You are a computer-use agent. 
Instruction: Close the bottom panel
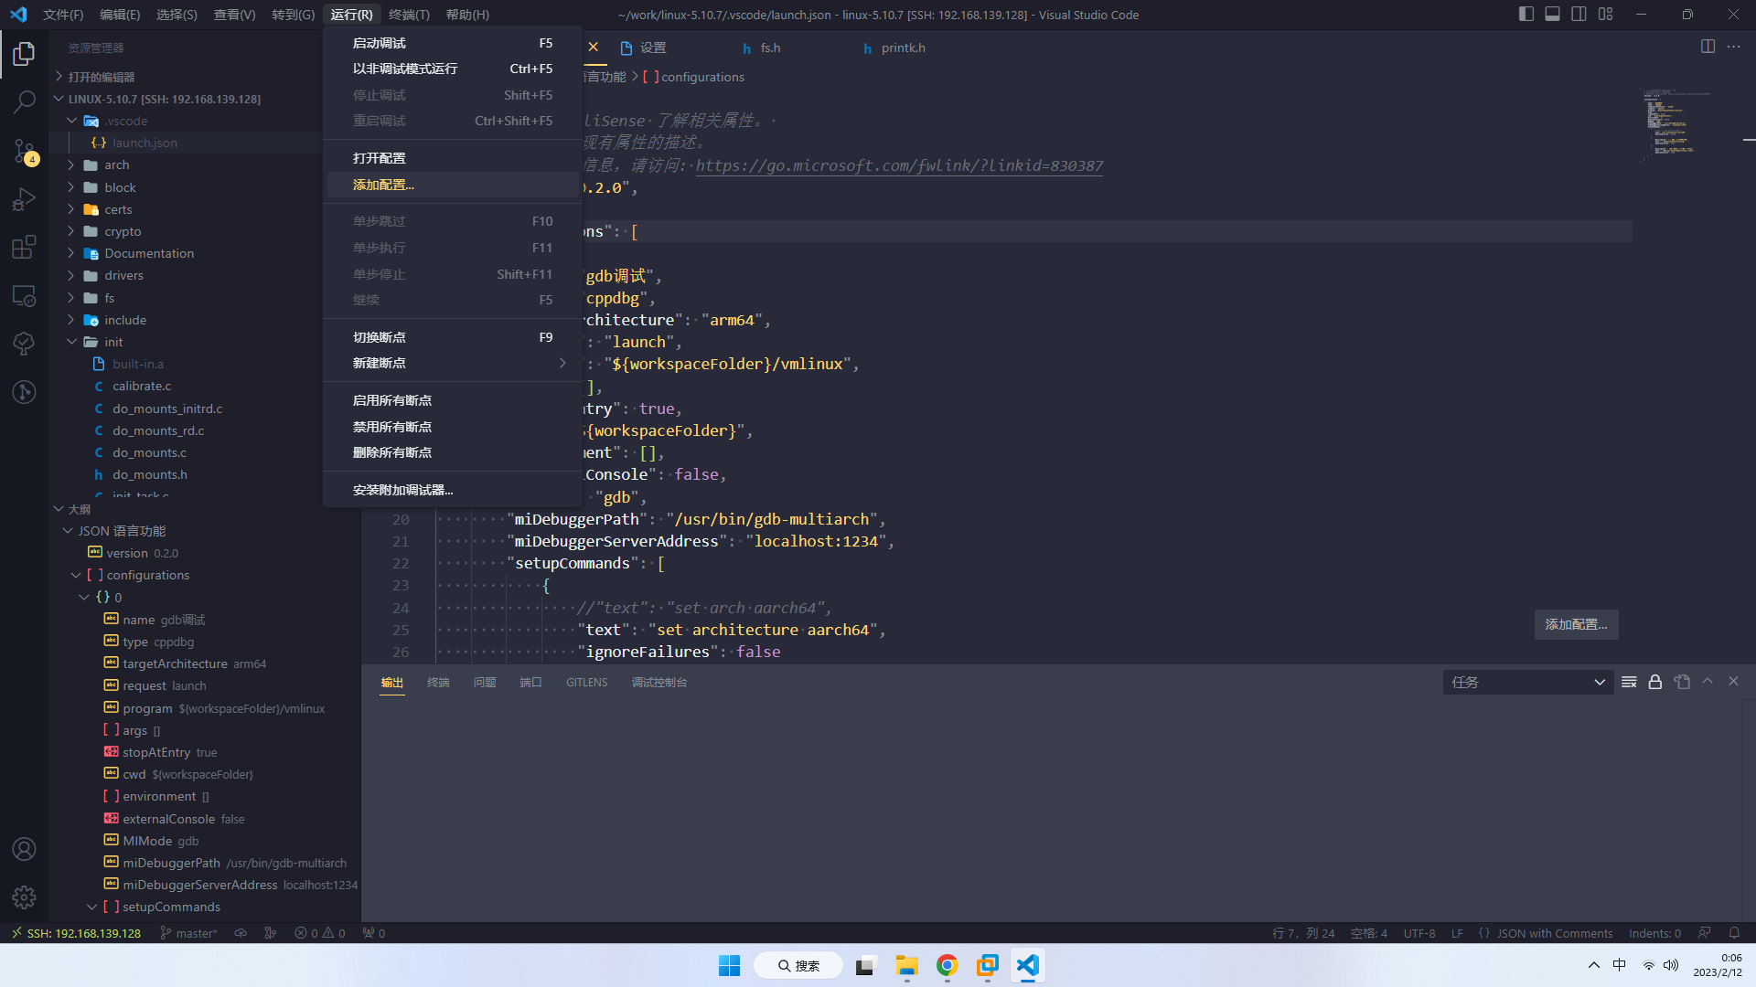click(1733, 682)
